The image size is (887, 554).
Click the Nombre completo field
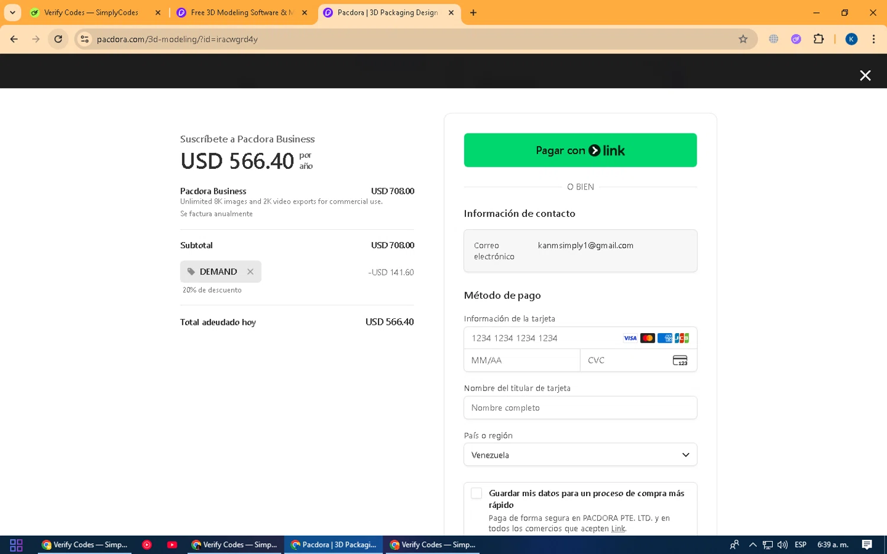coord(580,408)
